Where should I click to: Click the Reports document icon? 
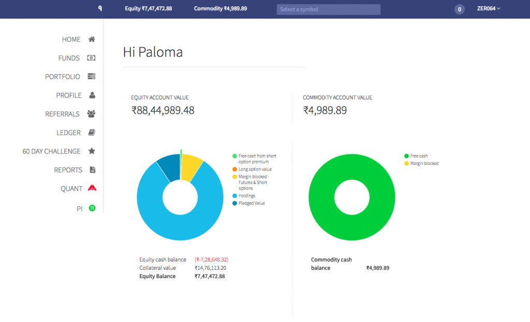pos(92,170)
